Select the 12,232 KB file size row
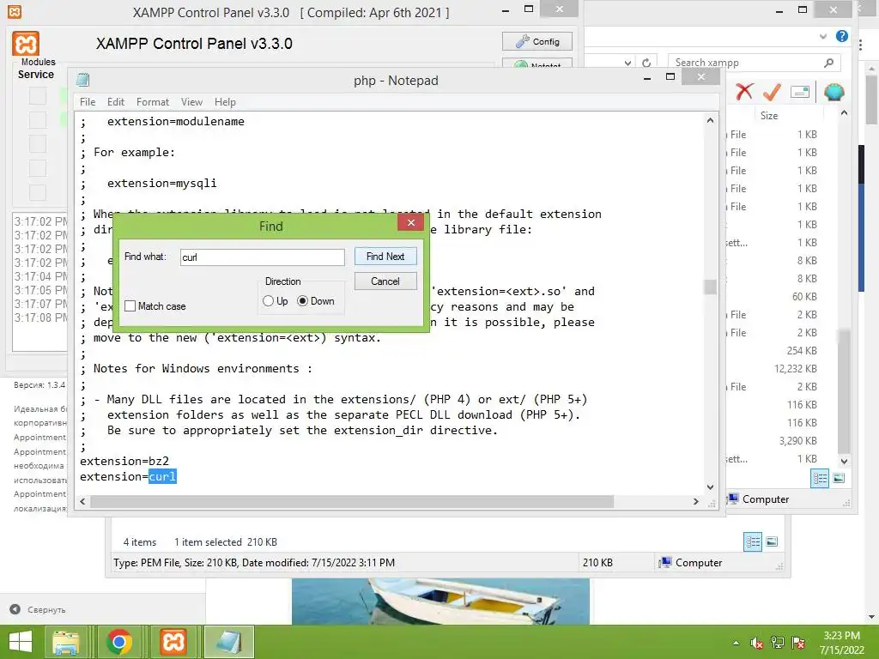Screen dimensions: 879x659 796,369
